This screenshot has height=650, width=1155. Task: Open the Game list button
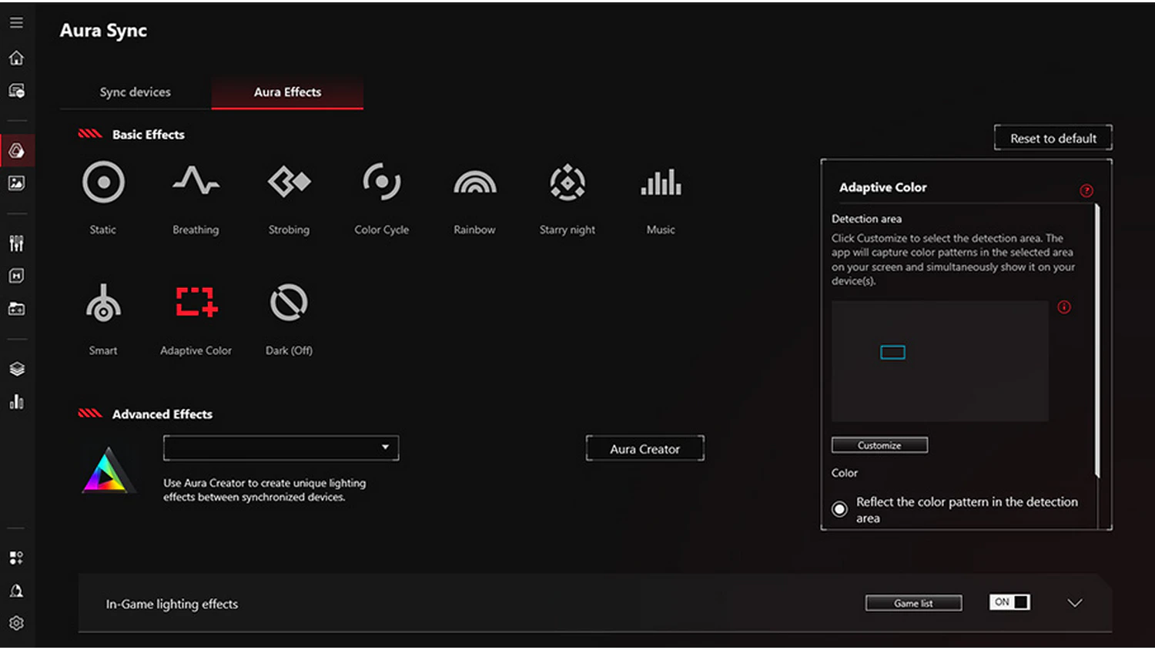point(913,603)
